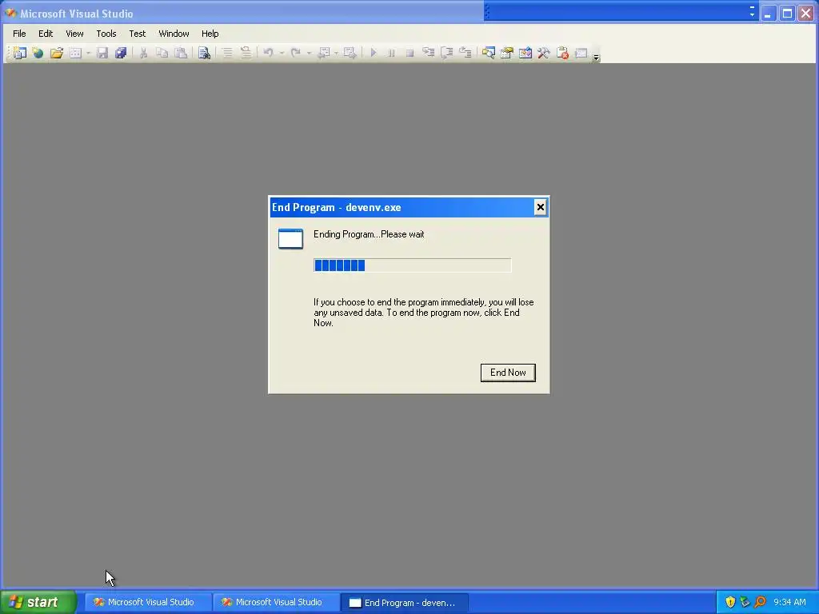Open the Redo history dropdown arrow
Viewport: 819px width, 614px height.
tap(310, 53)
